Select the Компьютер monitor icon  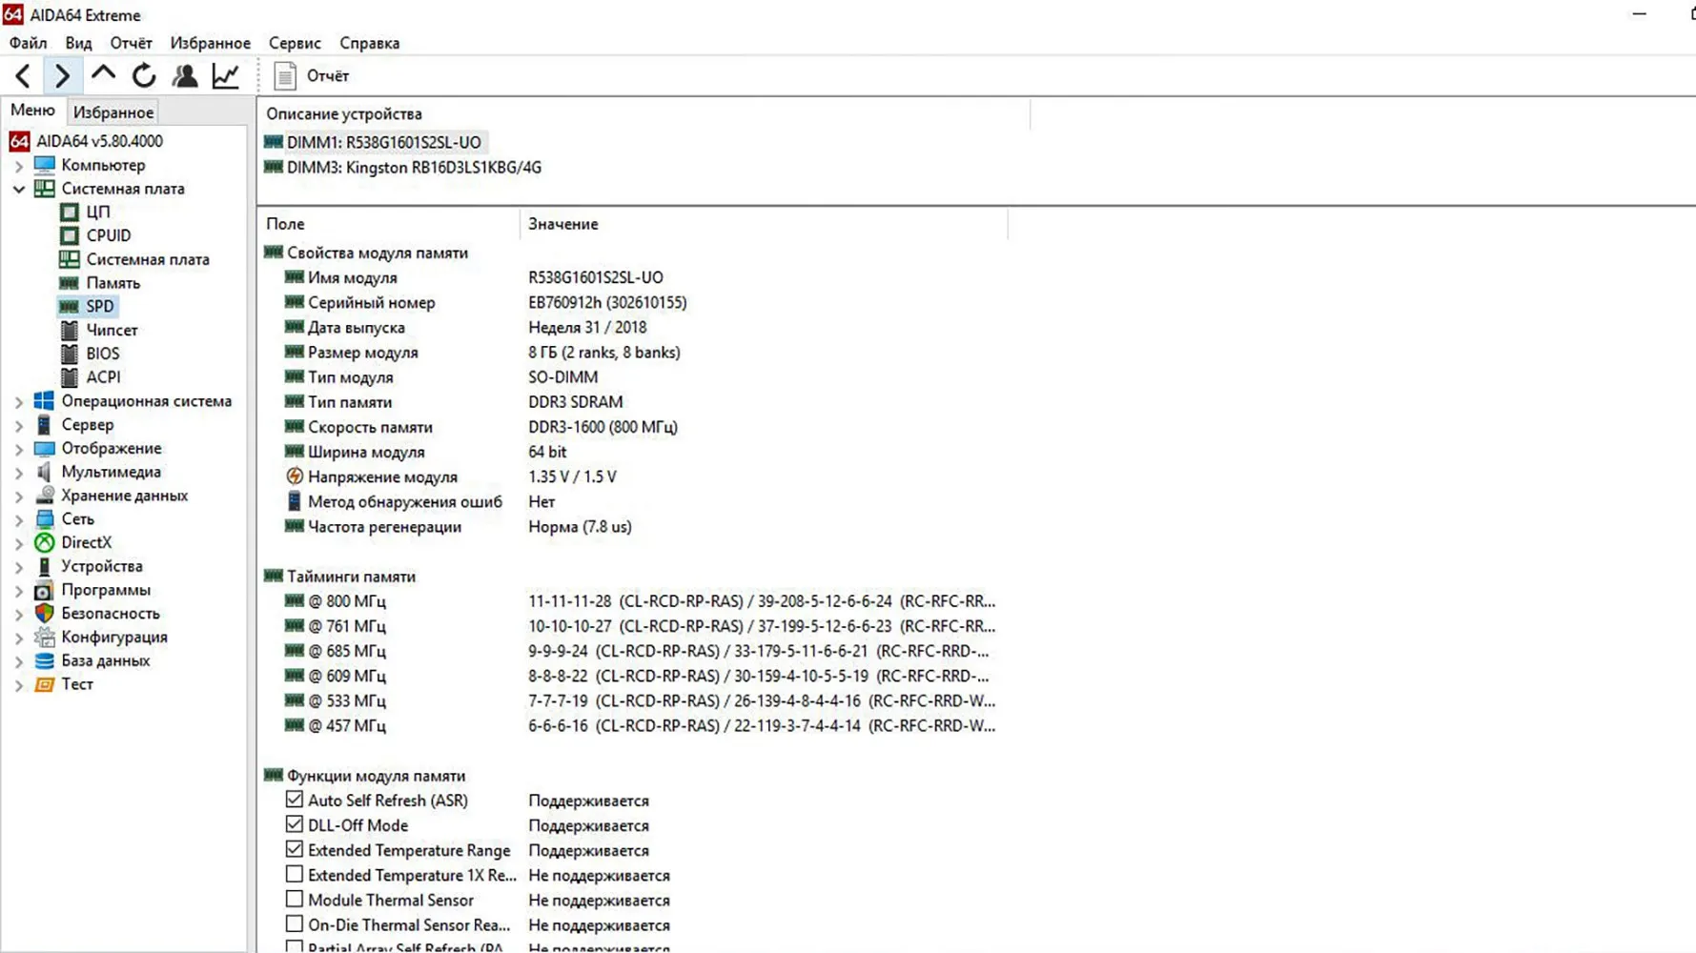45,165
